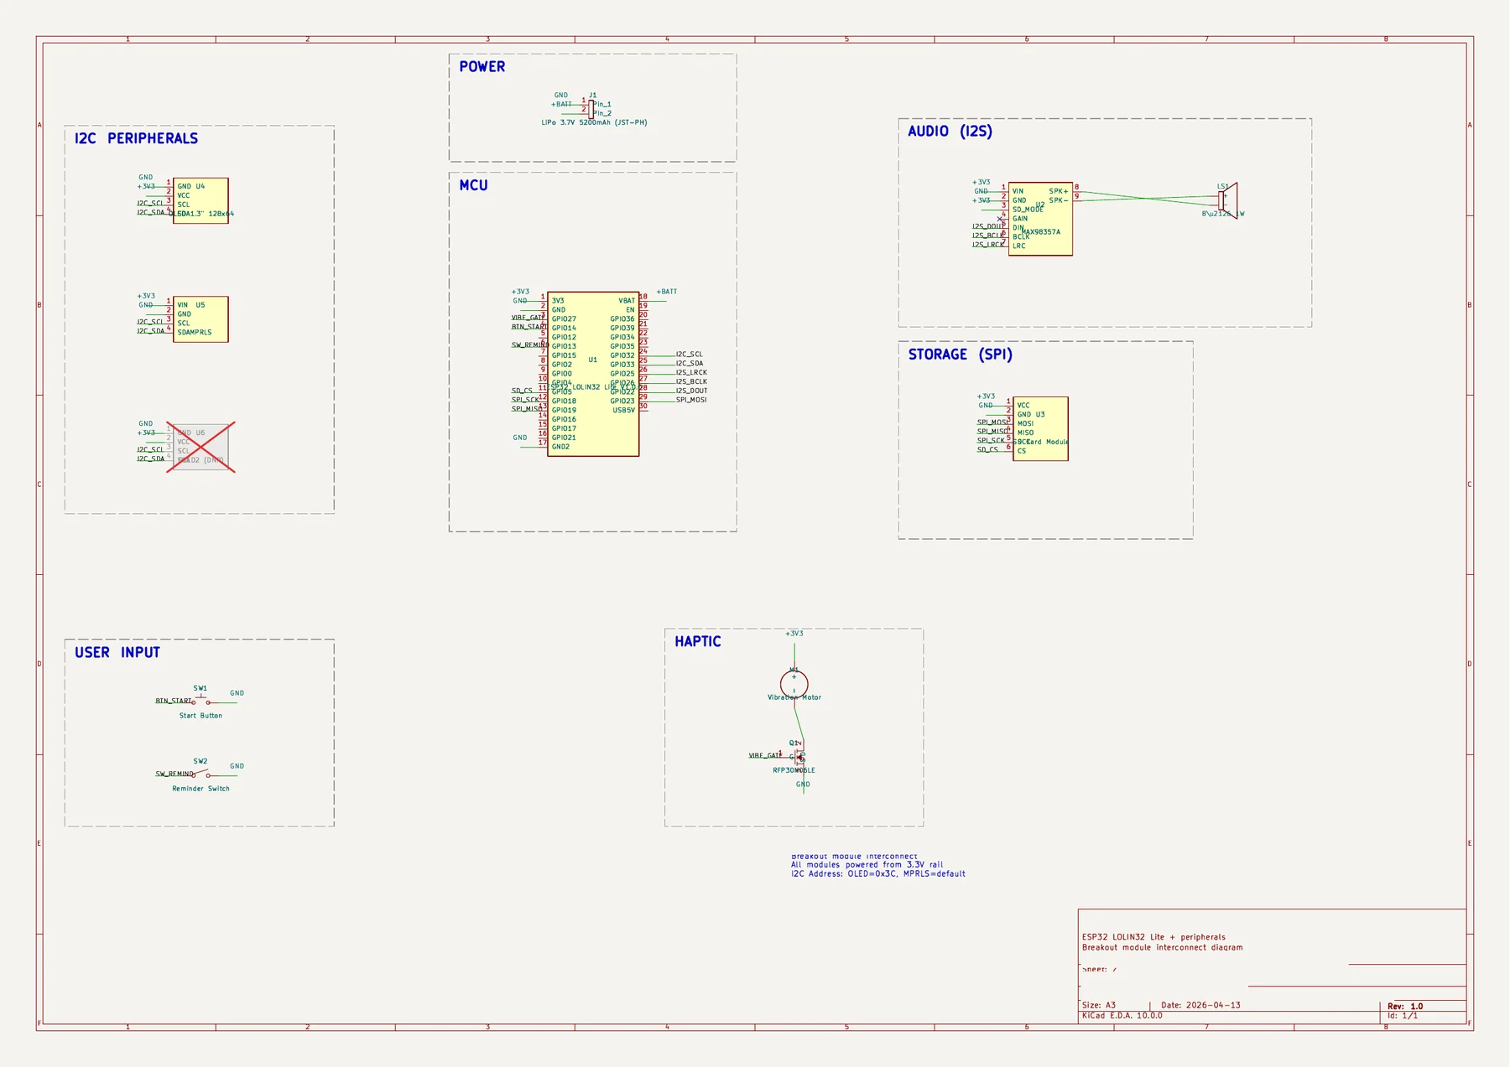Click the +3V3 power label above the motor
The width and height of the screenshot is (1510, 1067).
[794, 634]
